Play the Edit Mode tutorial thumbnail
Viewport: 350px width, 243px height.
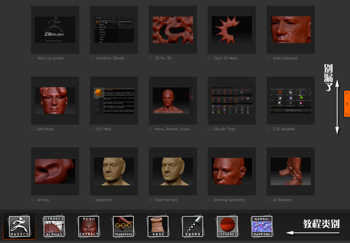55,100
